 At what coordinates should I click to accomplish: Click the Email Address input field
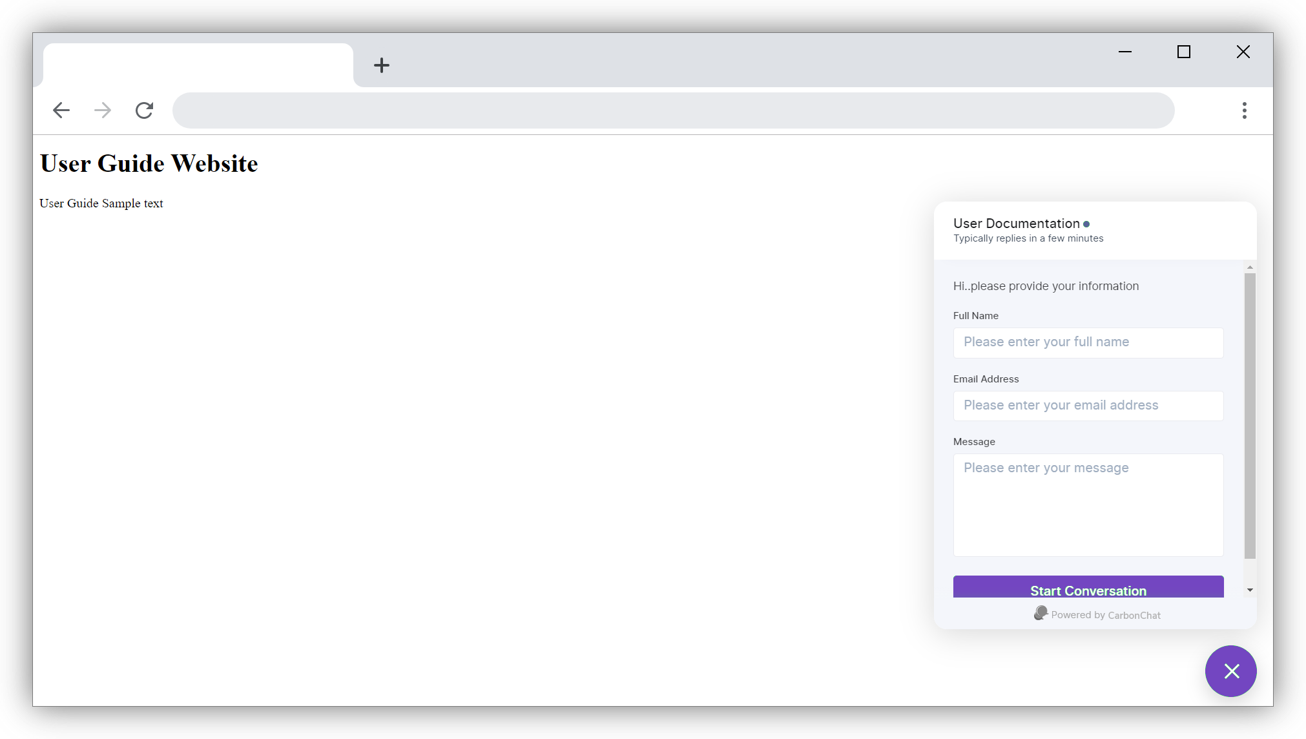point(1088,406)
